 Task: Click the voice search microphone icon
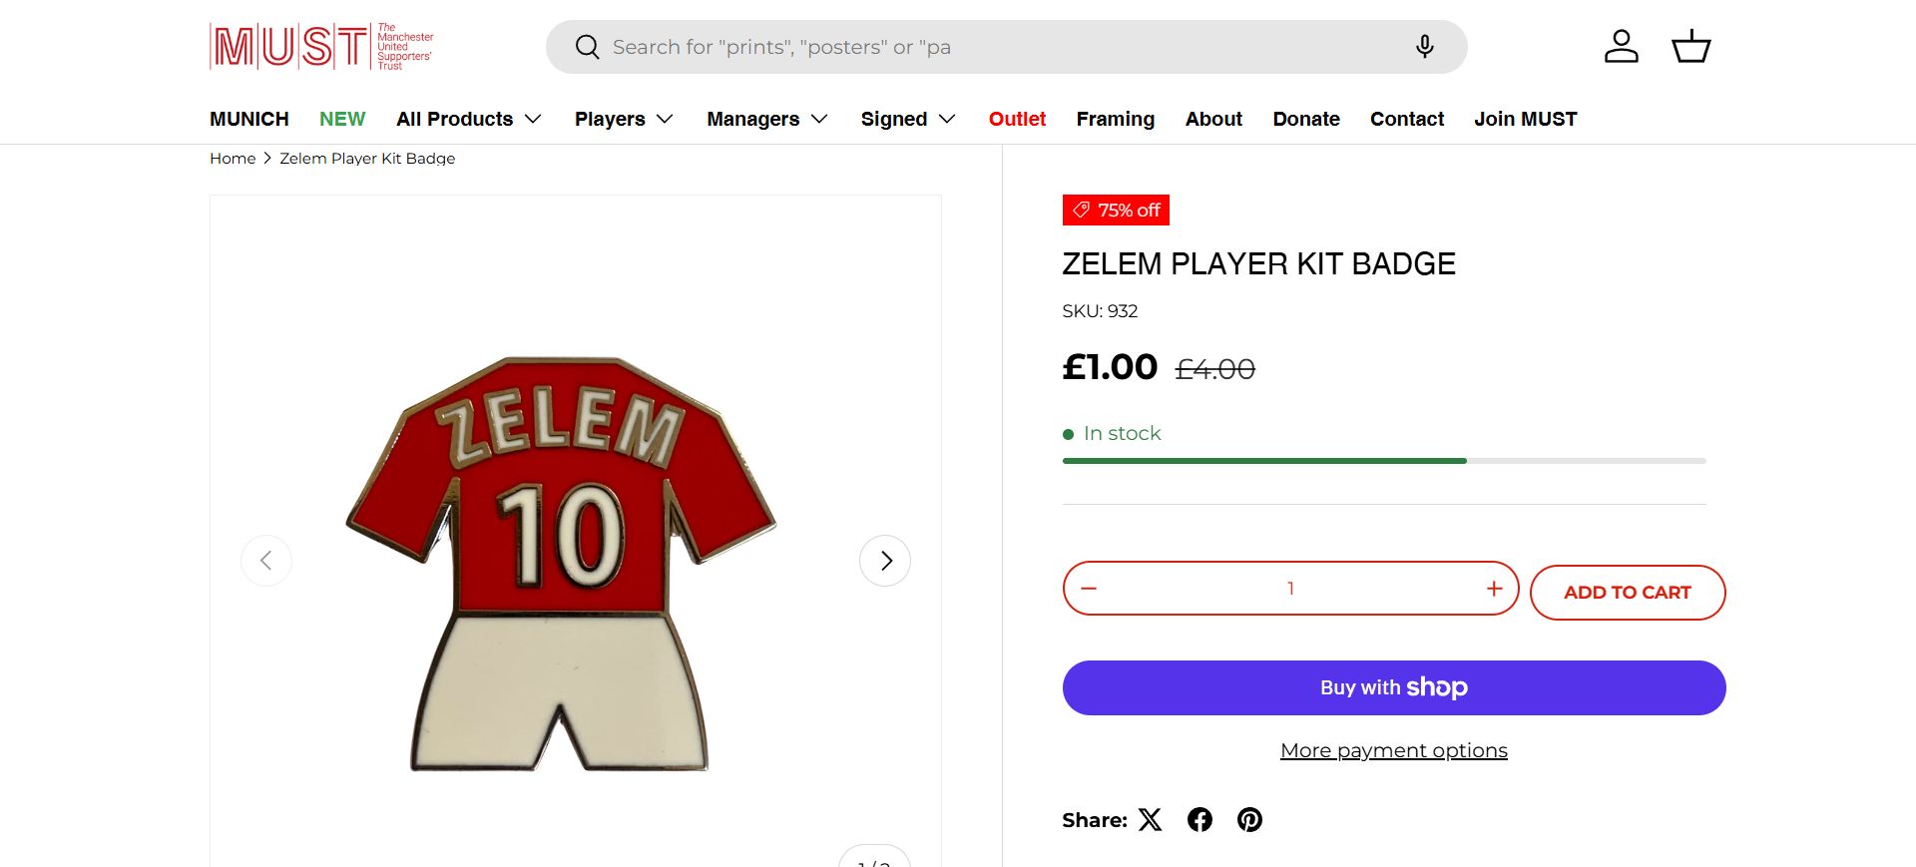pos(1425,47)
